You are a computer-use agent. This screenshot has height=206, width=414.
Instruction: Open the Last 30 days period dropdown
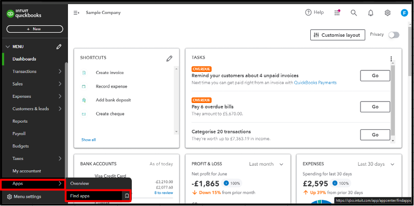(376, 164)
